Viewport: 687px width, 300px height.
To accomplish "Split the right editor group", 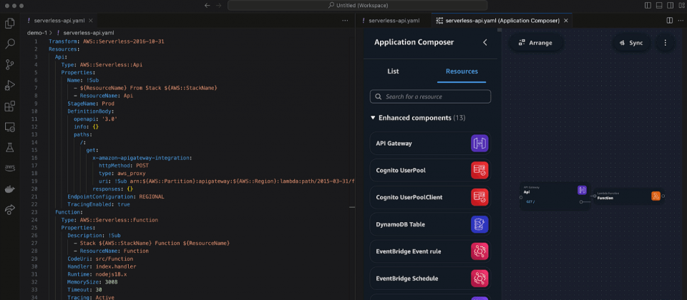I will [x=670, y=21].
